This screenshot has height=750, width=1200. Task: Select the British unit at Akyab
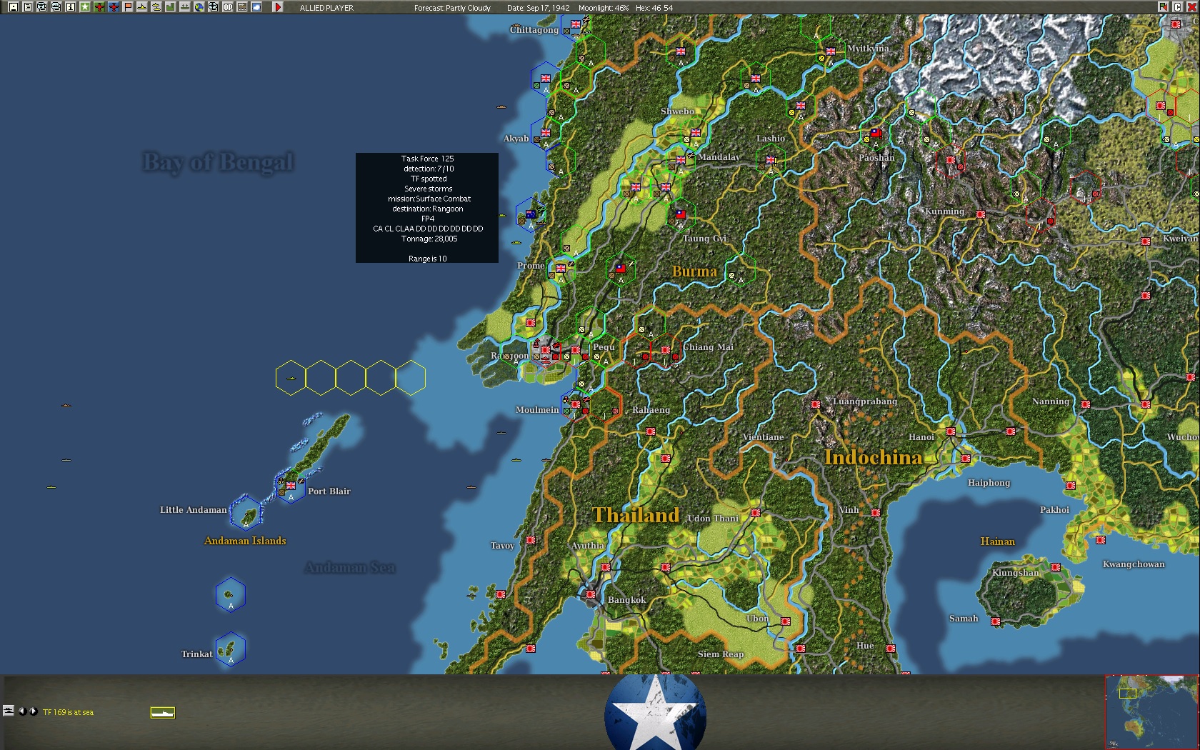tap(546, 133)
